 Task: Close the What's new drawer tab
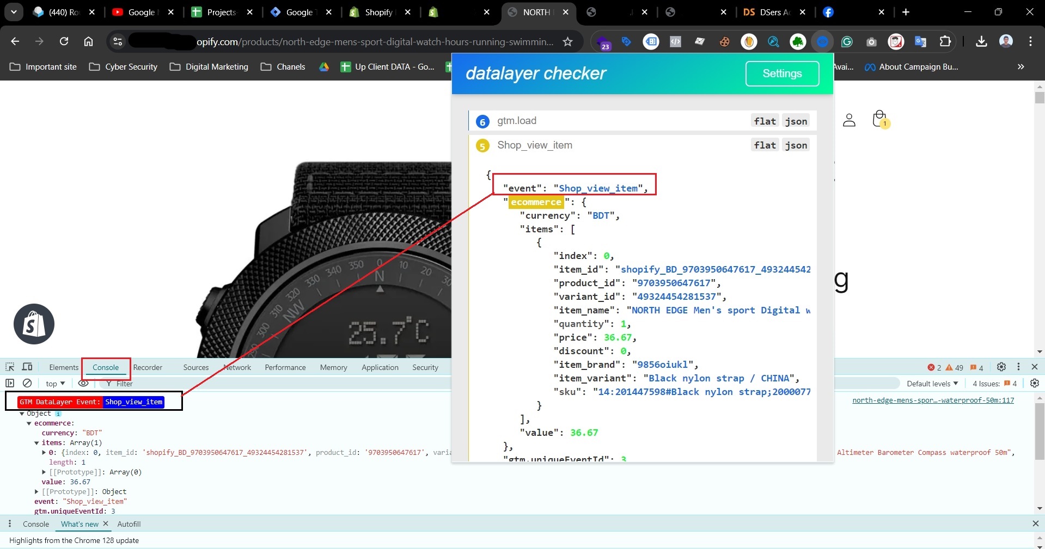106,523
